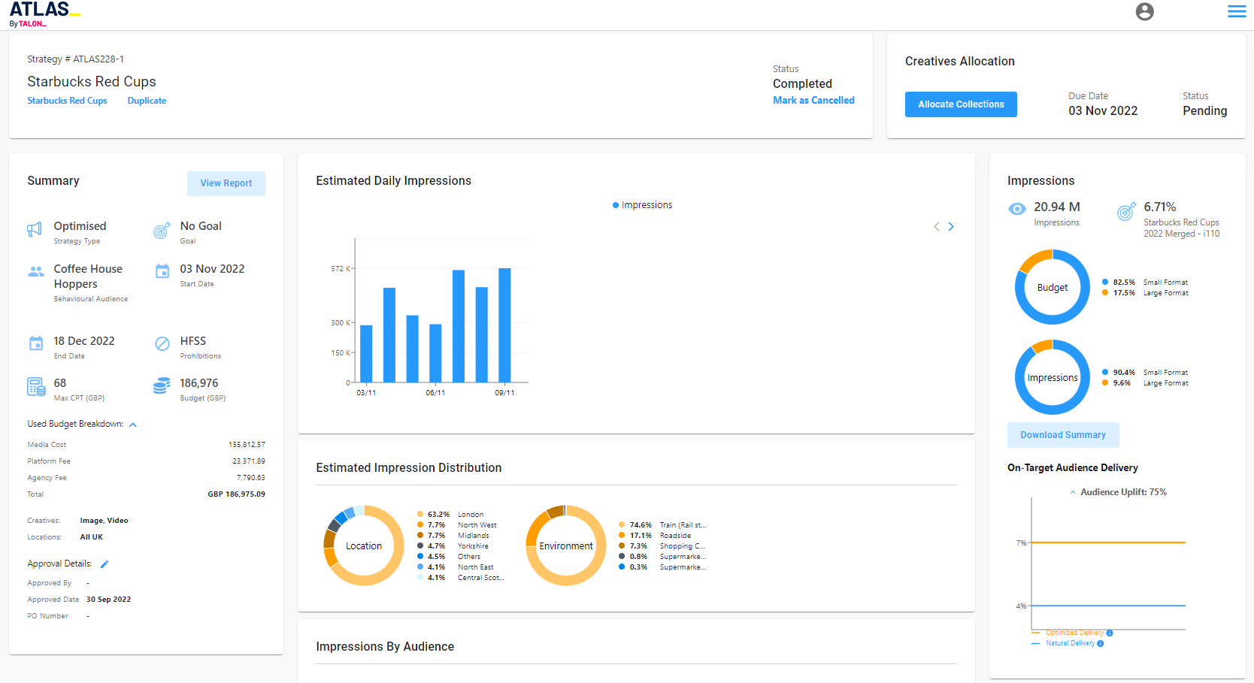Open the user account profile icon
Image resolution: width=1254 pixels, height=683 pixels.
pos(1144,11)
